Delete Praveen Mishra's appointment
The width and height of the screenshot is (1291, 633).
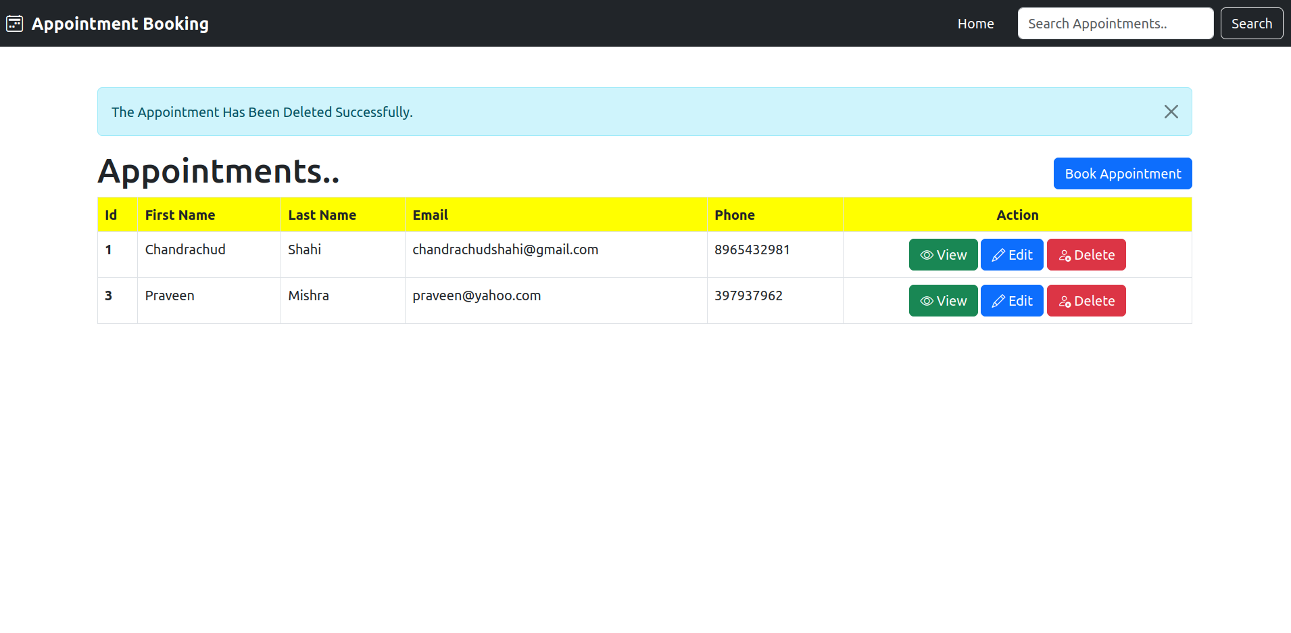coord(1086,300)
